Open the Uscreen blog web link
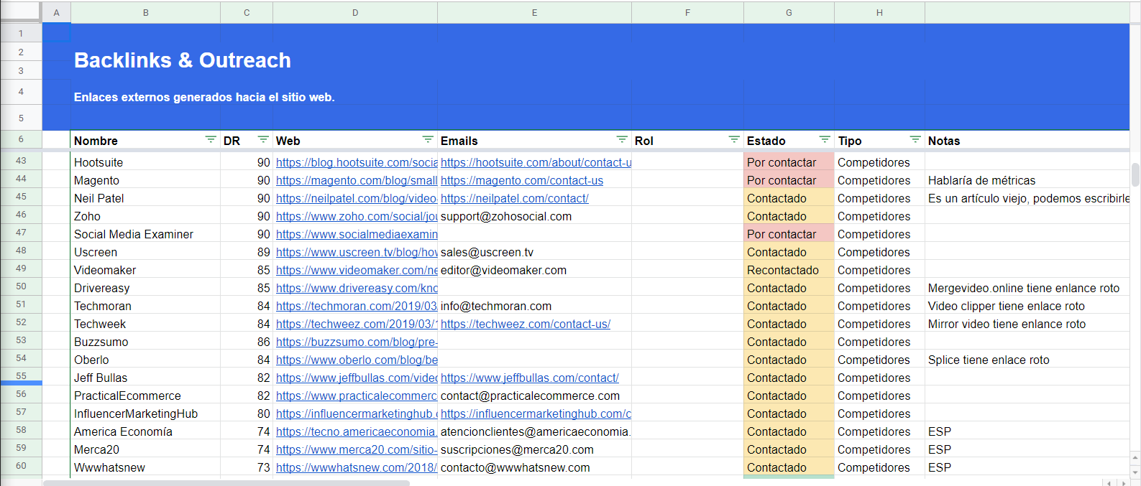Screen dimensions: 1141x486 357,253
